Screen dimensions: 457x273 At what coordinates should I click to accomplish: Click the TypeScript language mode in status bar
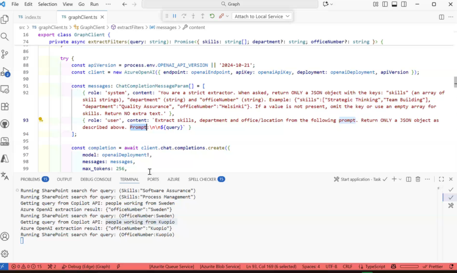(x=375, y=267)
